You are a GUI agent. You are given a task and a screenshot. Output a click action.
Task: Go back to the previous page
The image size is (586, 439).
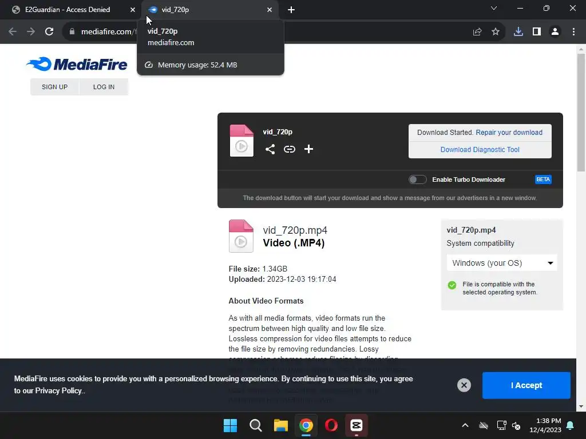pyautogui.click(x=13, y=32)
